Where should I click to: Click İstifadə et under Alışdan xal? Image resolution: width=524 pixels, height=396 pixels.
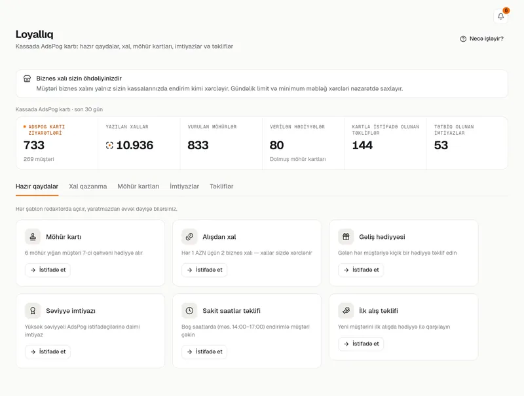tap(204, 270)
